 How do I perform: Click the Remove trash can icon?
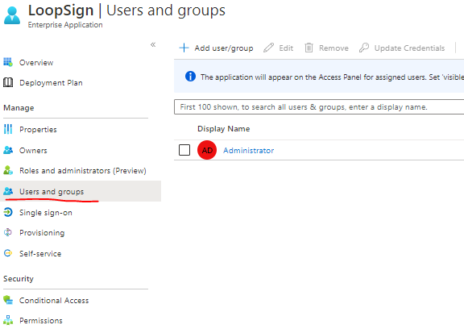pos(309,48)
